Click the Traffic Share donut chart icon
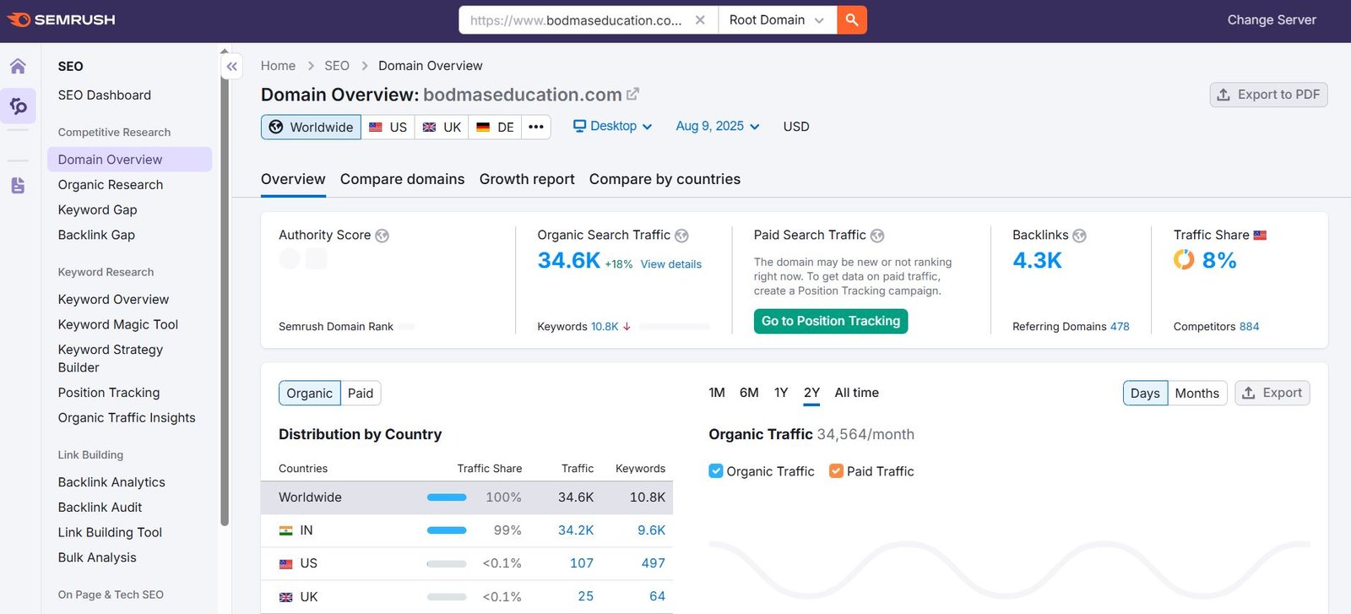 [1184, 259]
